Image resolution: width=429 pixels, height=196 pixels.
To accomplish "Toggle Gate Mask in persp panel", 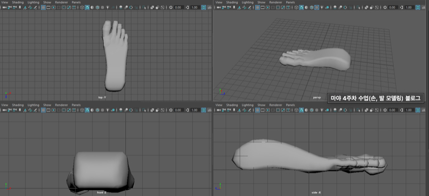I will click(x=273, y=7).
